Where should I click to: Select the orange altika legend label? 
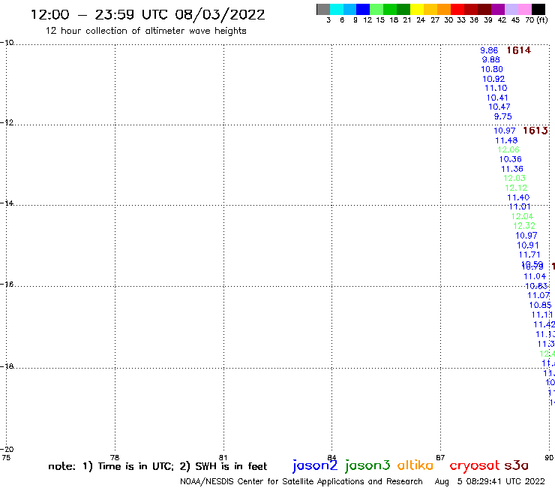coord(415,465)
